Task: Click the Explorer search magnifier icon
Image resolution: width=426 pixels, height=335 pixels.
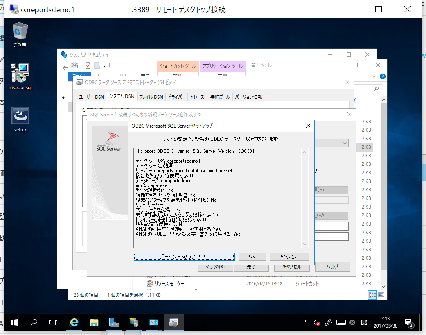Action: click(x=376, y=89)
